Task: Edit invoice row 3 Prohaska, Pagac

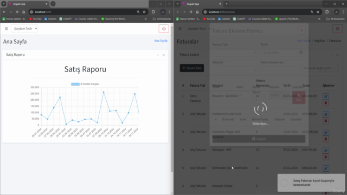Action: [326, 132]
